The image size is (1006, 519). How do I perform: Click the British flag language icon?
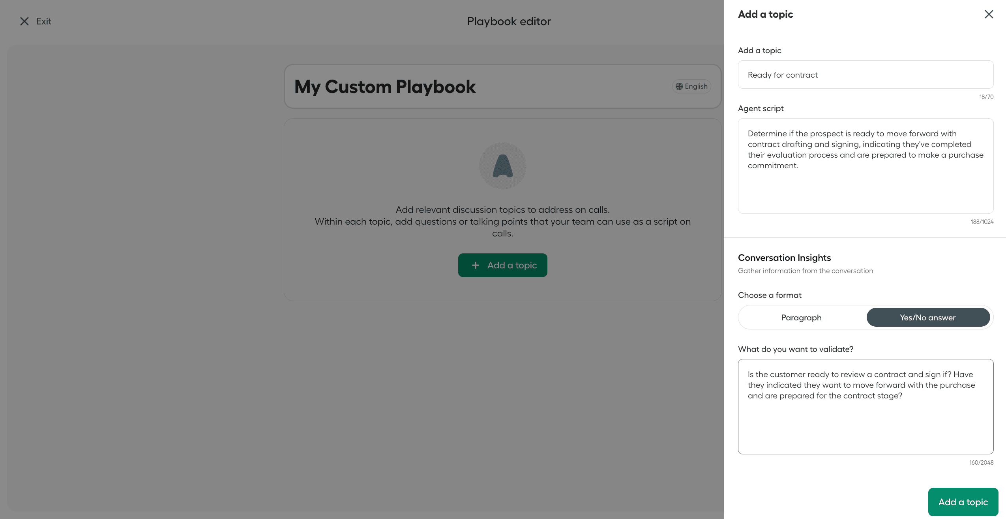(x=679, y=86)
